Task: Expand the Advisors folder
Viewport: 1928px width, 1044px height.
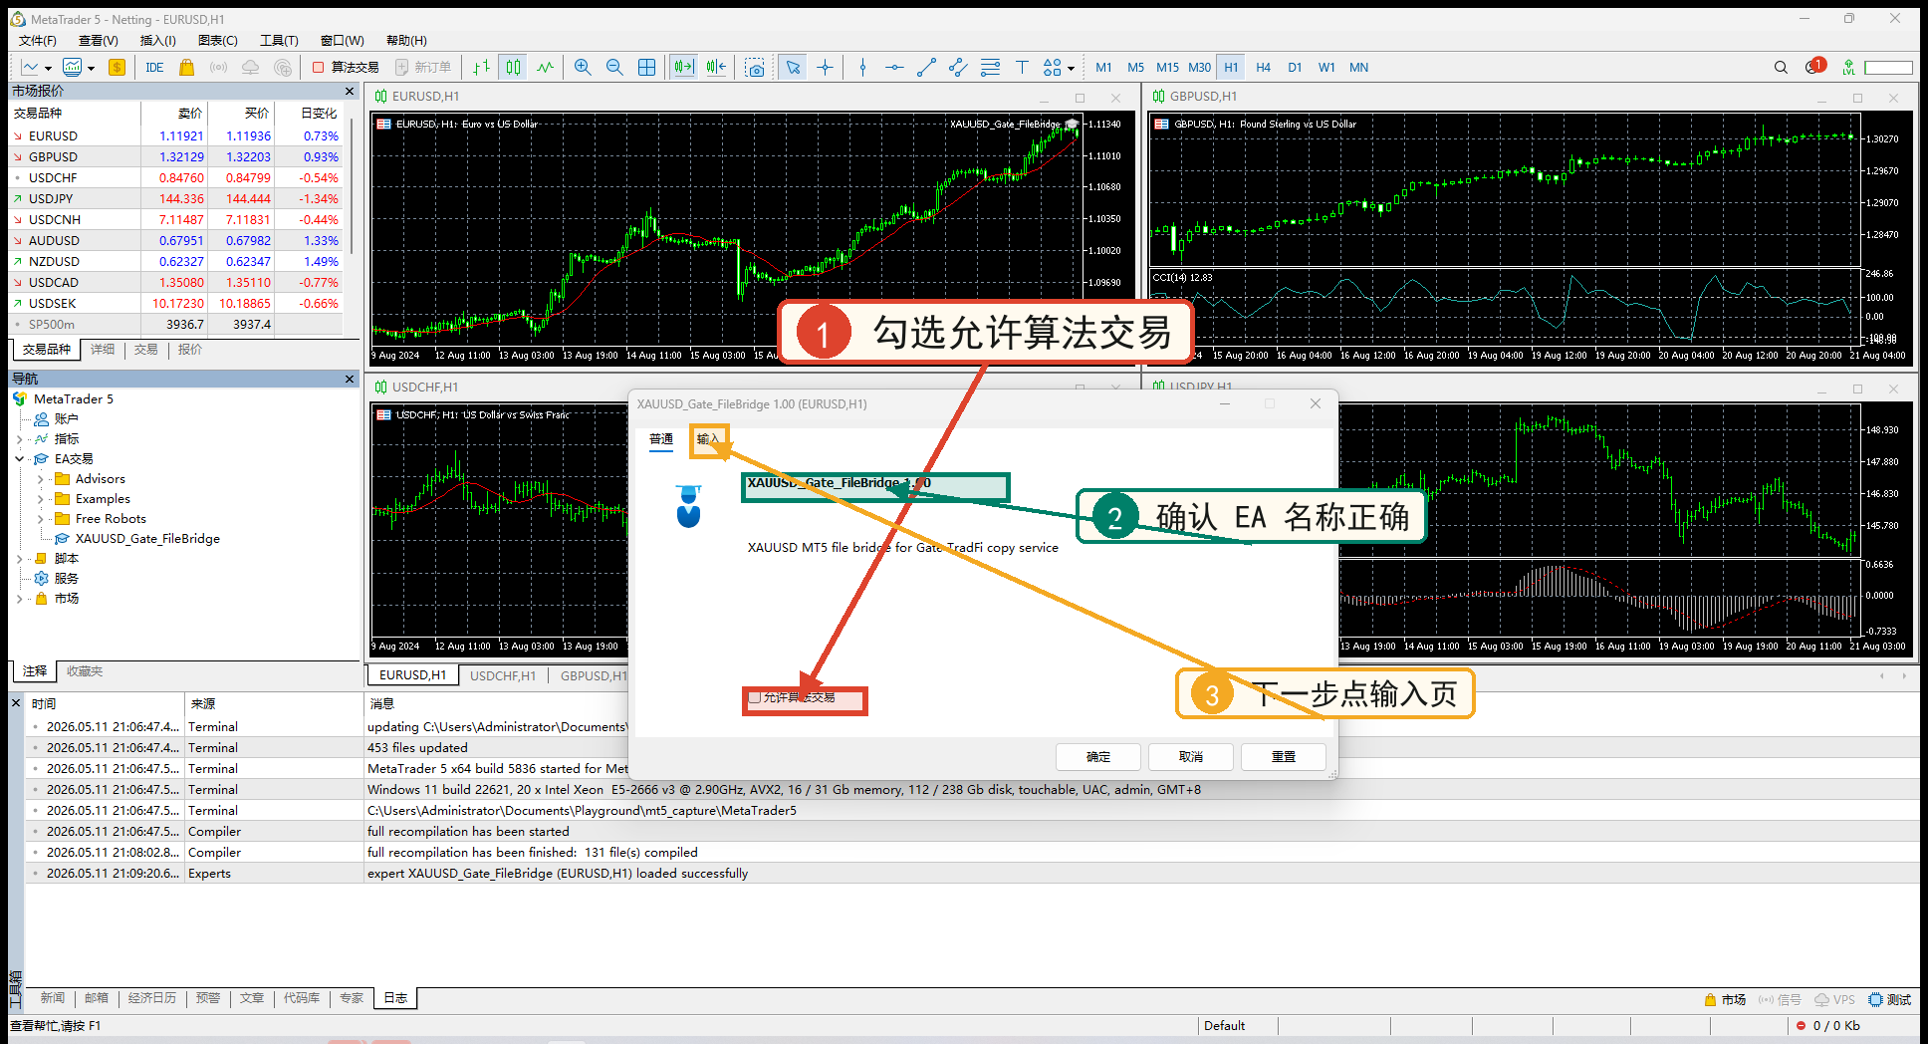Action: pos(40,479)
